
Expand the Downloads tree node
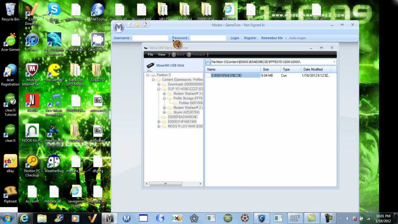(159, 84)
